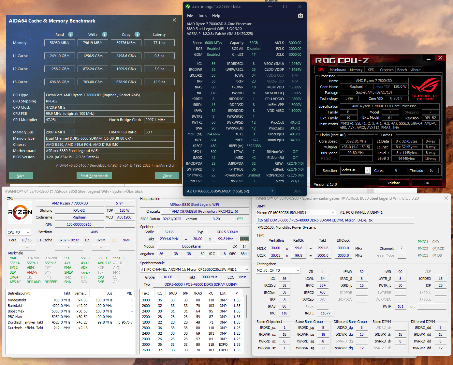Click the OK button in CPU-Z
The width and height of the screenshot is (453, 365).
coord(427,183)
